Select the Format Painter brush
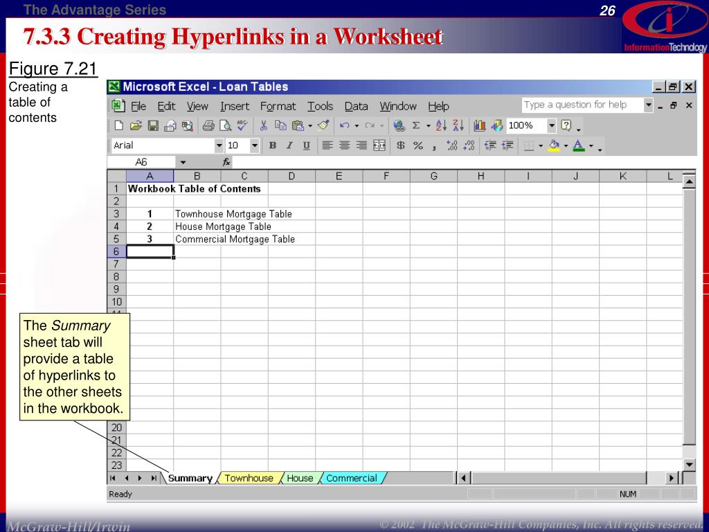The width and height of the screenshot is (709, 532). (x=323, y=125)
